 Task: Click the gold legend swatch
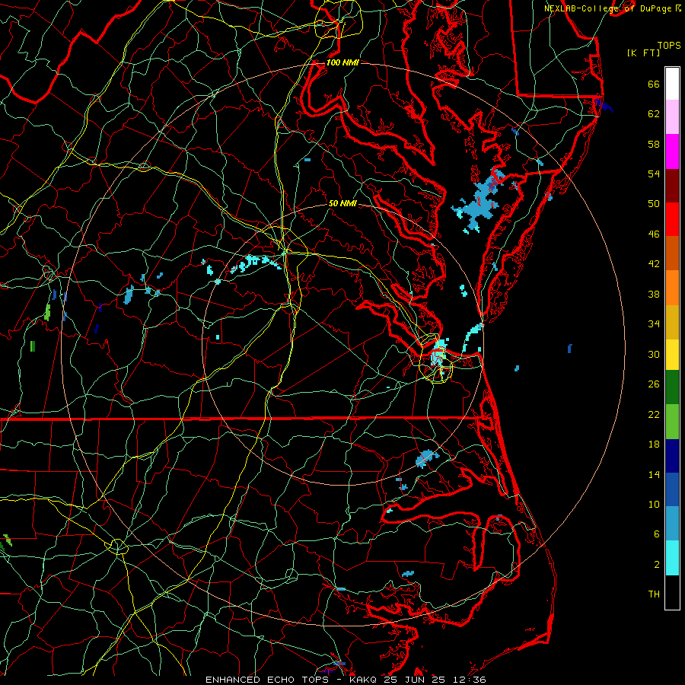pyautogui.click(x=672, y=322)
